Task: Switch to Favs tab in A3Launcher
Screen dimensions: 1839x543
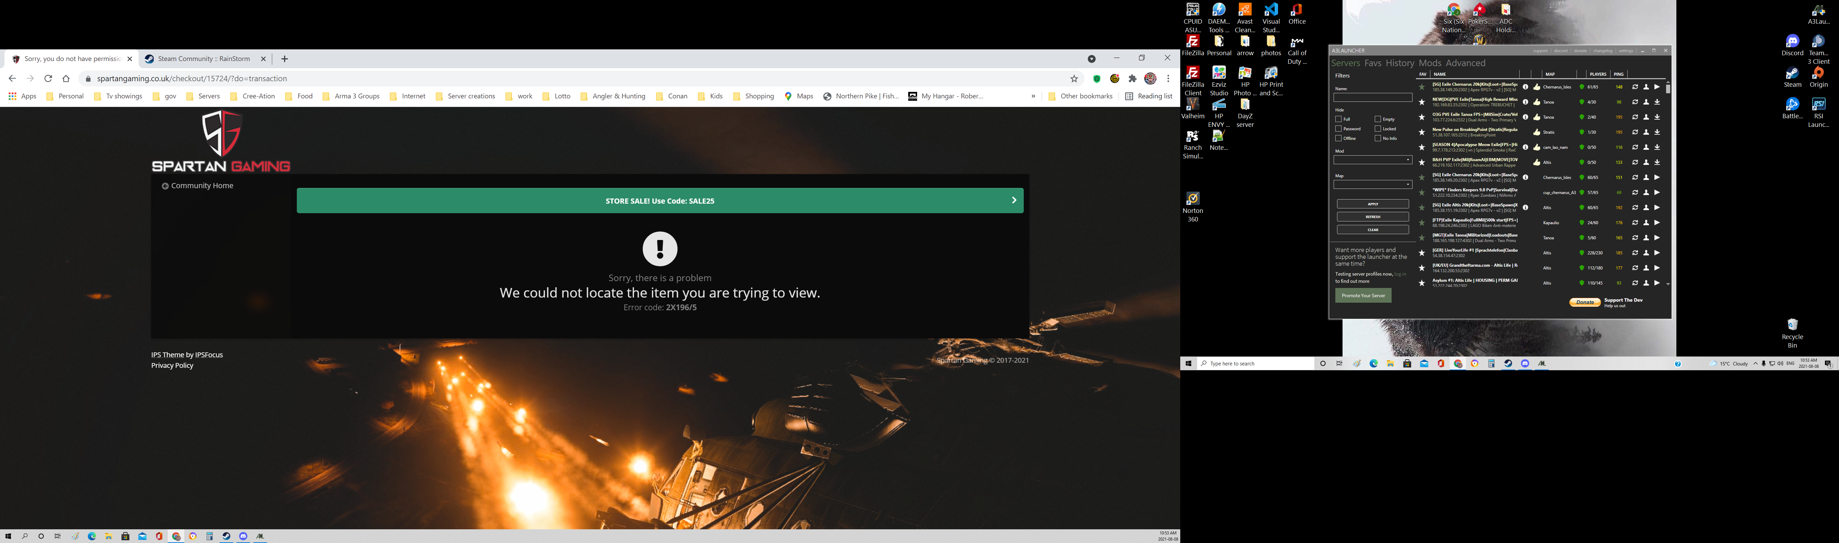Action: [1373, 63]
